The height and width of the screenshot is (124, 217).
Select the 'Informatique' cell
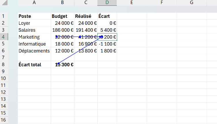point(34,44)
